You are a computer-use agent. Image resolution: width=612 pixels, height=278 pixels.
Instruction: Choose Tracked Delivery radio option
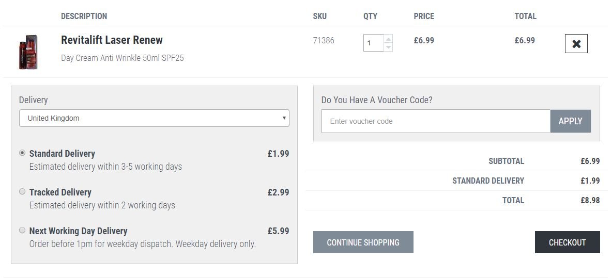[x=22, y=191]
